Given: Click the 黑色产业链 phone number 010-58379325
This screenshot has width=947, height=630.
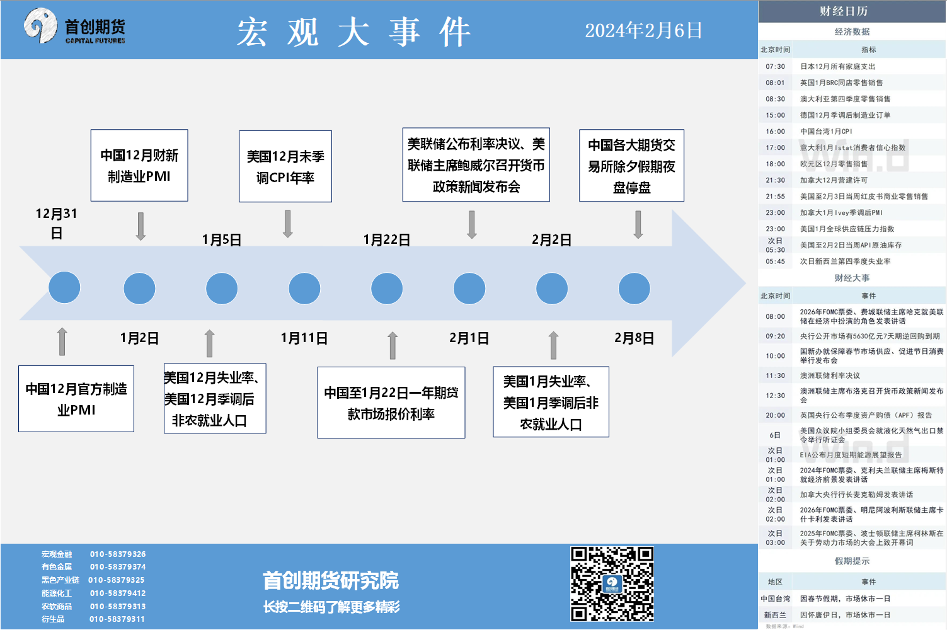Looking at the screenshot, I should click(117, 580).
